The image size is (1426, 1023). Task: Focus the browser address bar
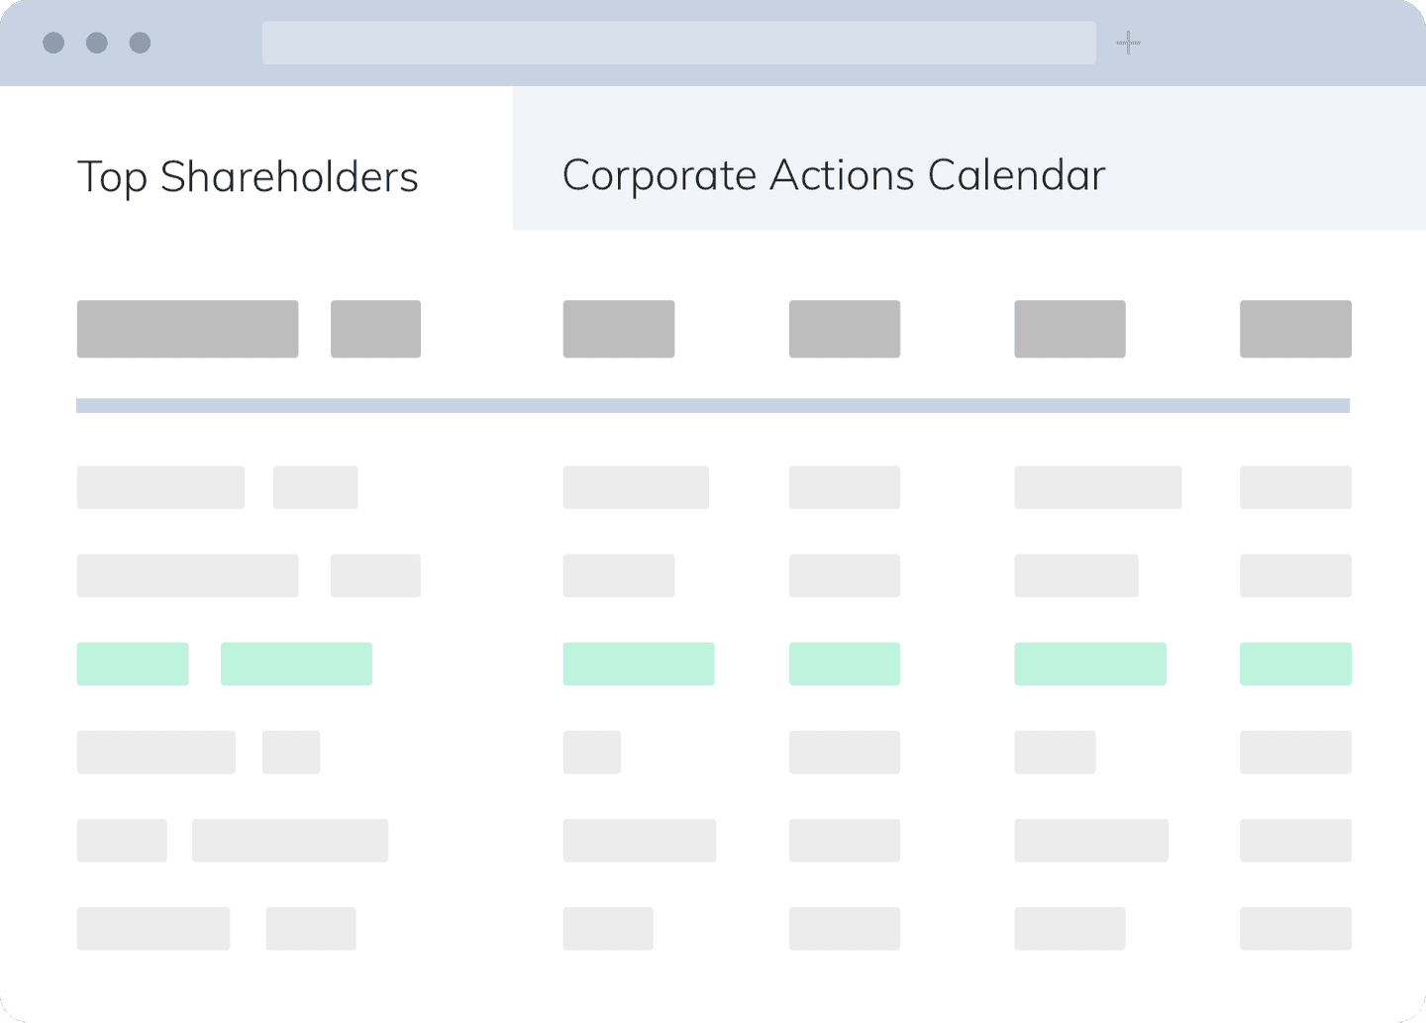pyautogui.click(x=679, y=43)
